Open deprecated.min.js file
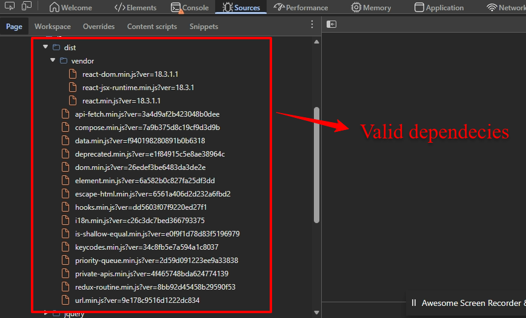526x318 pixels. [x=150, y=154]
